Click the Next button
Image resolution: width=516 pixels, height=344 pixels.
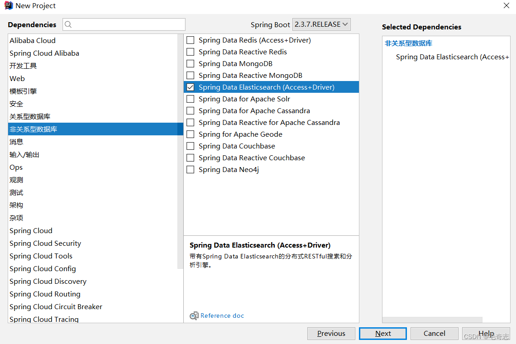coord(383,334)
